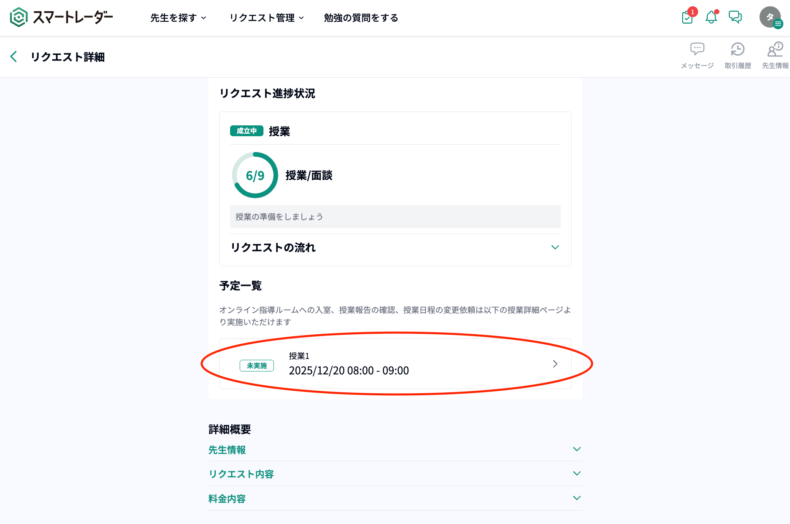
Task: Click the 成立中 status label
Action: [247, 131]
